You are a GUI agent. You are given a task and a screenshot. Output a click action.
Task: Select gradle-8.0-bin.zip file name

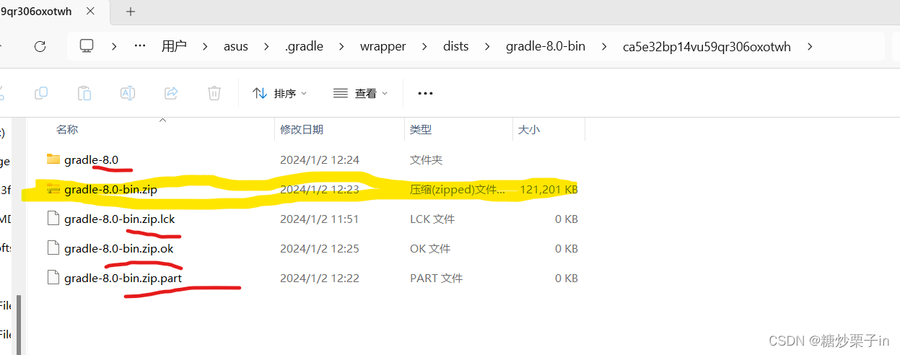[110, 189]
